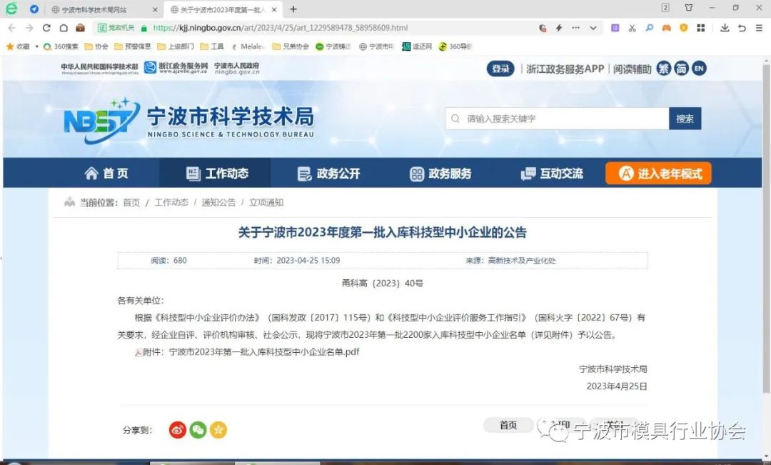Expand the browser more options (···) menu

tap(575, 28)
